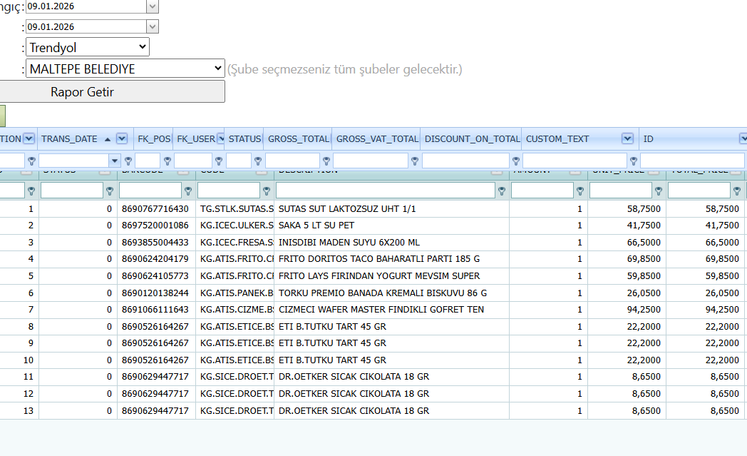This screenshot has width=747, height=456.
Task: Select the 26,0500 total price in row 6
Action: click(x=706, y=293)
